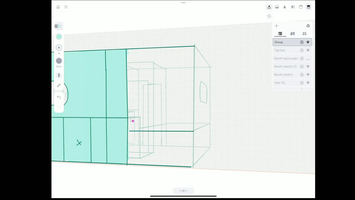The height and width of the screenshot is (200, 355).
Task: Toggle the layers panel button
Action: pos(308,7)
